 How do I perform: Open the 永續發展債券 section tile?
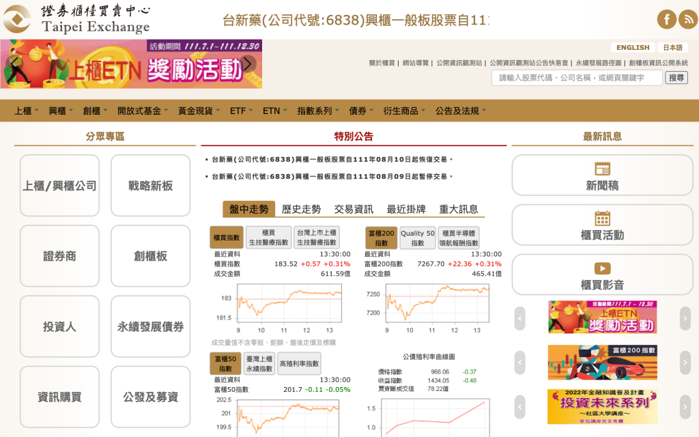pos(150,326)
